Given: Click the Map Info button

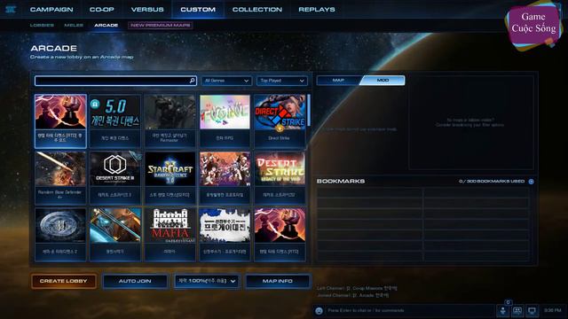Looking at the screenshot, I should [x=278, y=281].
